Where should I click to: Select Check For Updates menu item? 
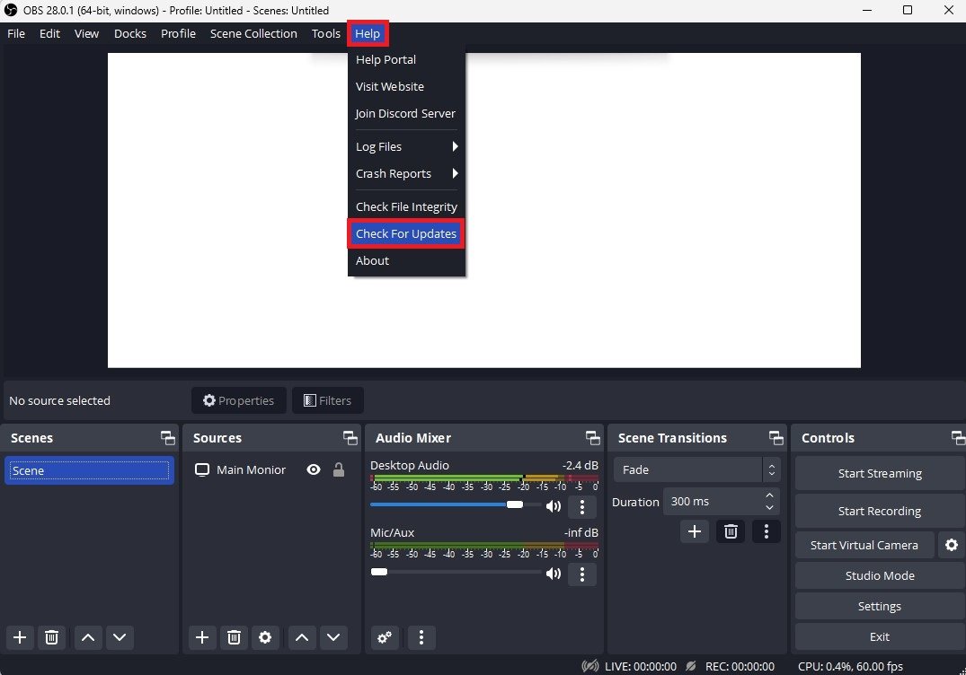406,233
